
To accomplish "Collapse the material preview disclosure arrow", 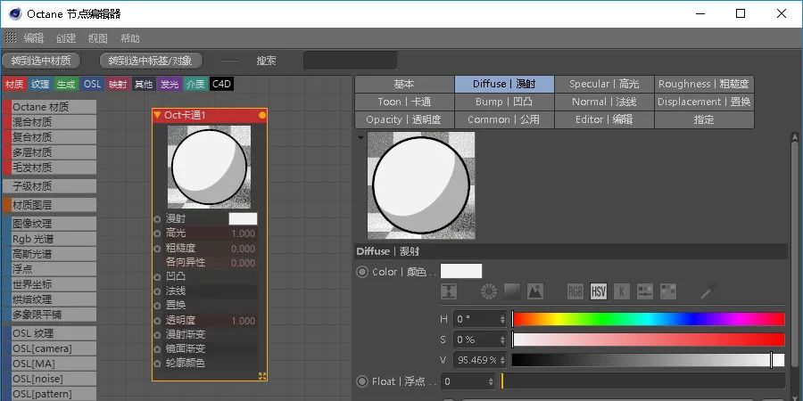I will click(x=360, y=137).
